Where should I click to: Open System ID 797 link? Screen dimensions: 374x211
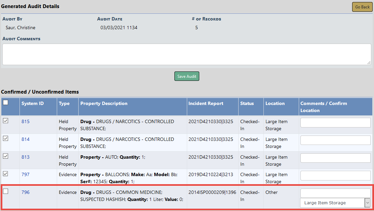coord(26,174)
